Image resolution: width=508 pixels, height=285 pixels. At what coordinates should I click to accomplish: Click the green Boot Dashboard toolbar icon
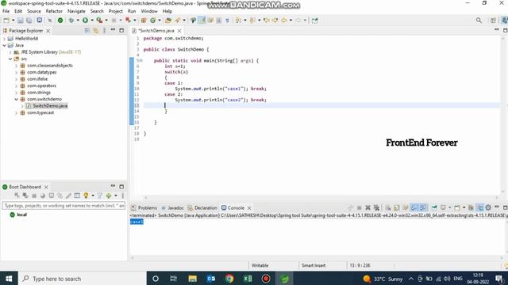coord(60,21)
